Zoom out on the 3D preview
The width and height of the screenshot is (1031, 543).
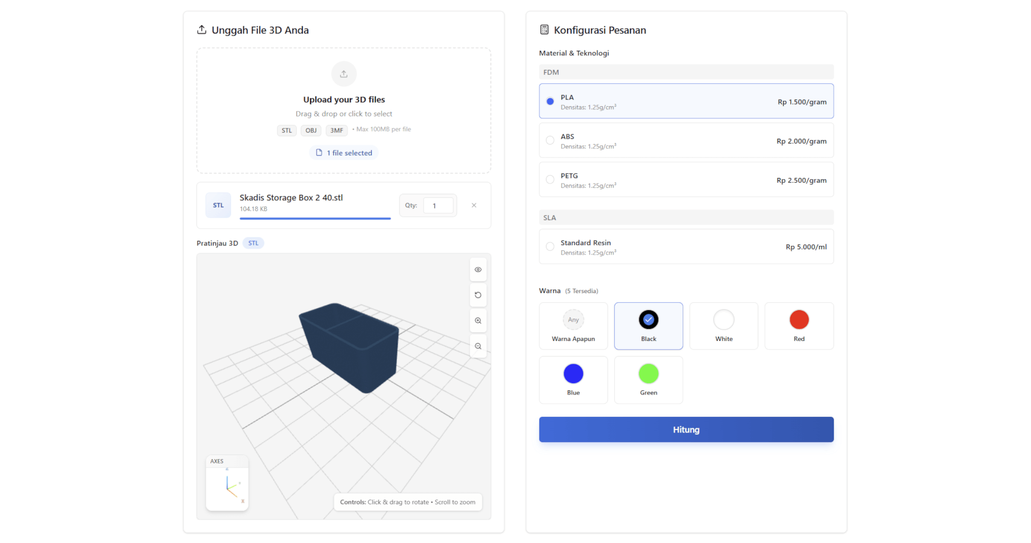pos(478,346)
